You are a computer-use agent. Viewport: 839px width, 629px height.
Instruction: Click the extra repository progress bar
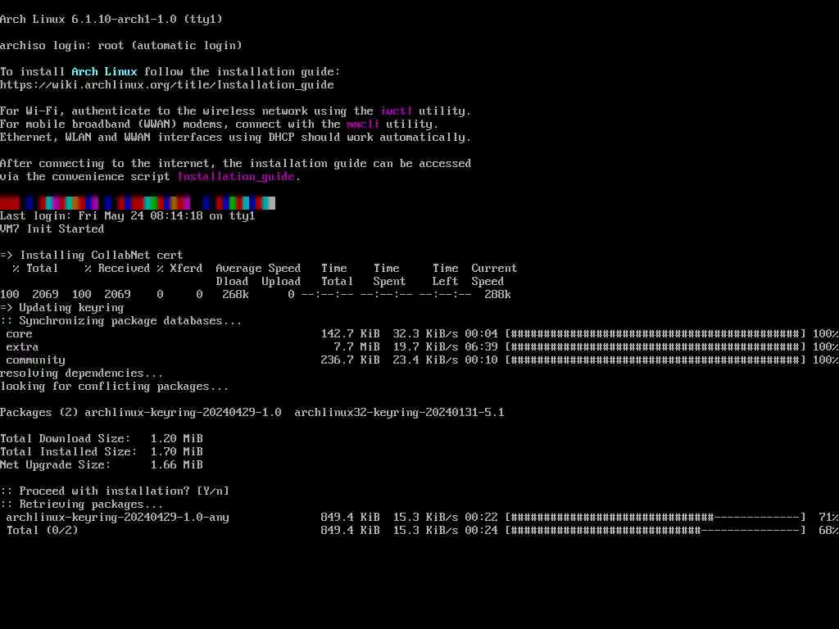[655, 347]
